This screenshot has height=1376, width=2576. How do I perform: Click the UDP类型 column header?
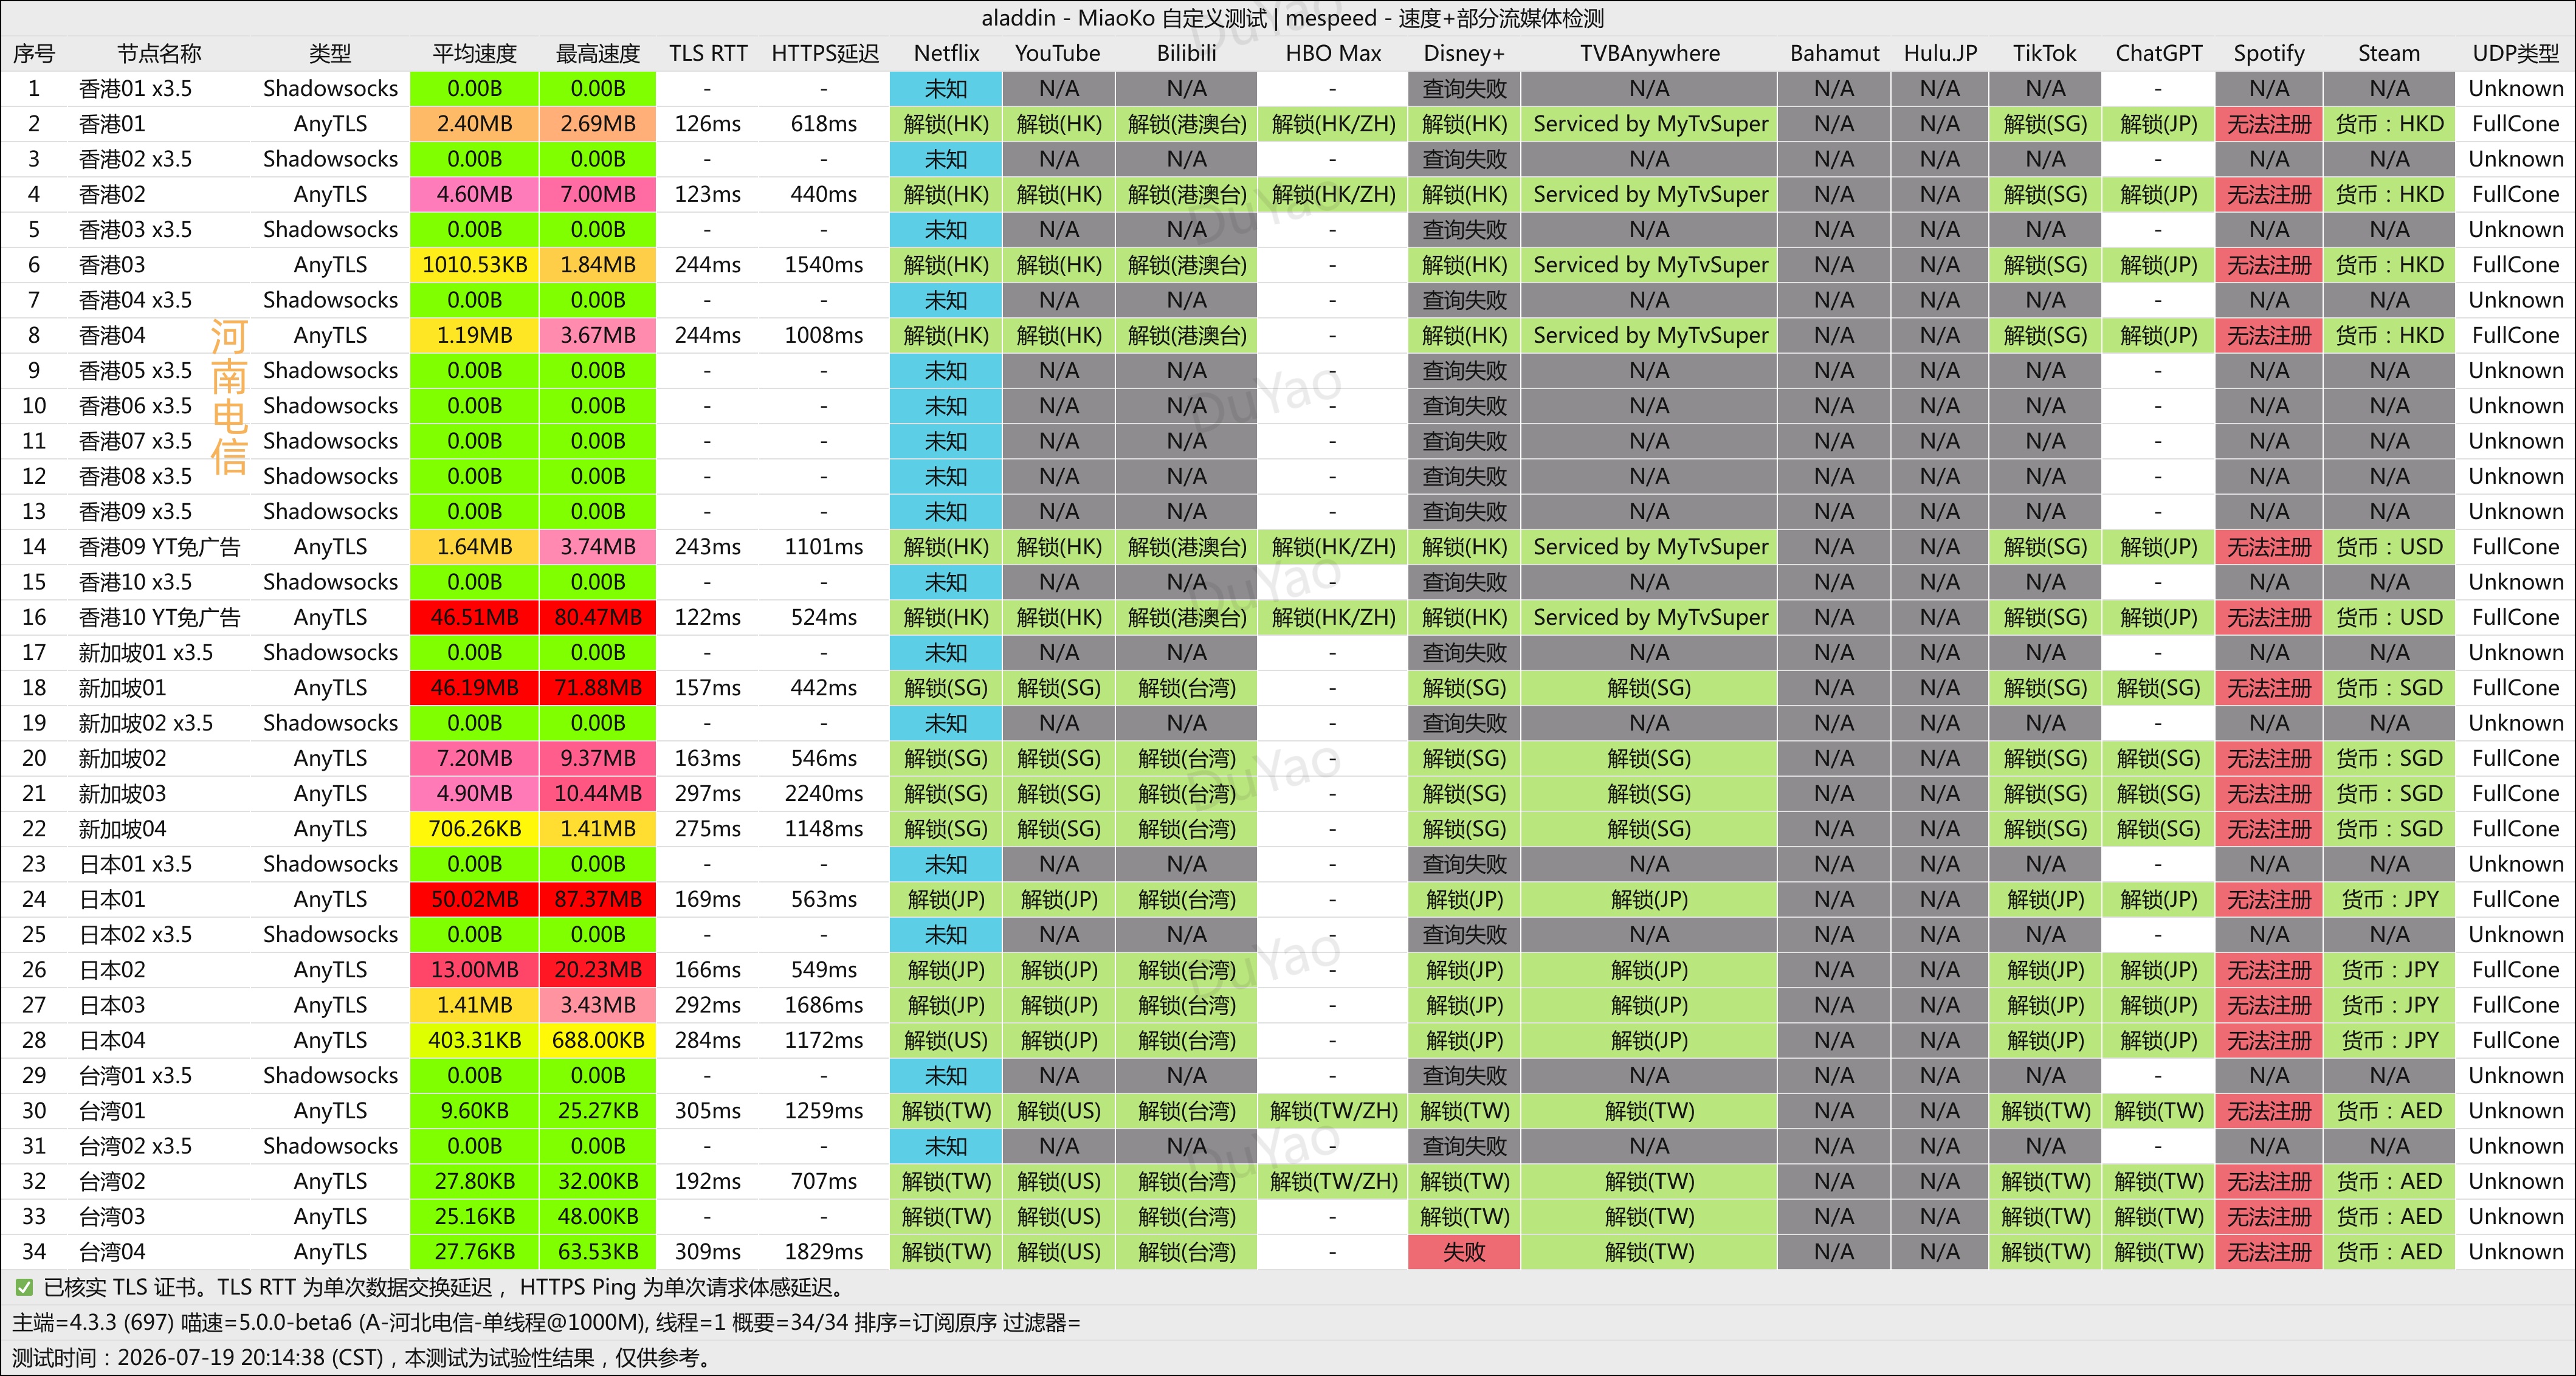[x=2516, y=54]
